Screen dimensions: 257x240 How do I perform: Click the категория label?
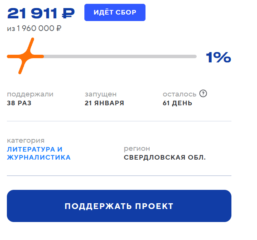tap(26, 140)
